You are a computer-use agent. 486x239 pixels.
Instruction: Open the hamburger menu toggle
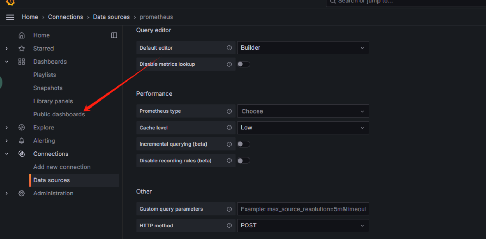(10, 17)
